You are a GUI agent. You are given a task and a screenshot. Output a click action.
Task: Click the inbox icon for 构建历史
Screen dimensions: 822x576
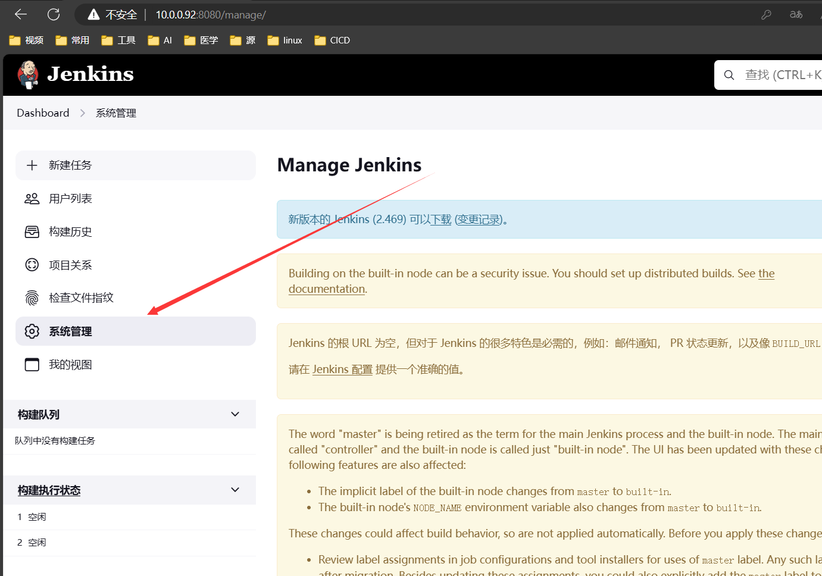click(32, 232)
